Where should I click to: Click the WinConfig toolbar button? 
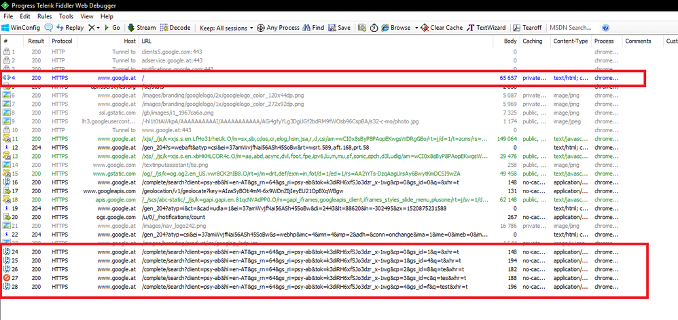21,28
